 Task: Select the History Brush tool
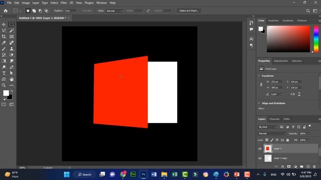pos(4,55)
